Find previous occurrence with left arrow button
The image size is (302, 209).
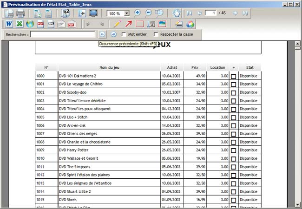103,34
